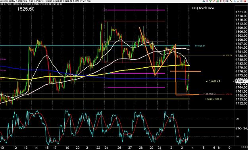The image size is (248, 150).
Task: Click date label 26 on time axis
Action: 119,148
